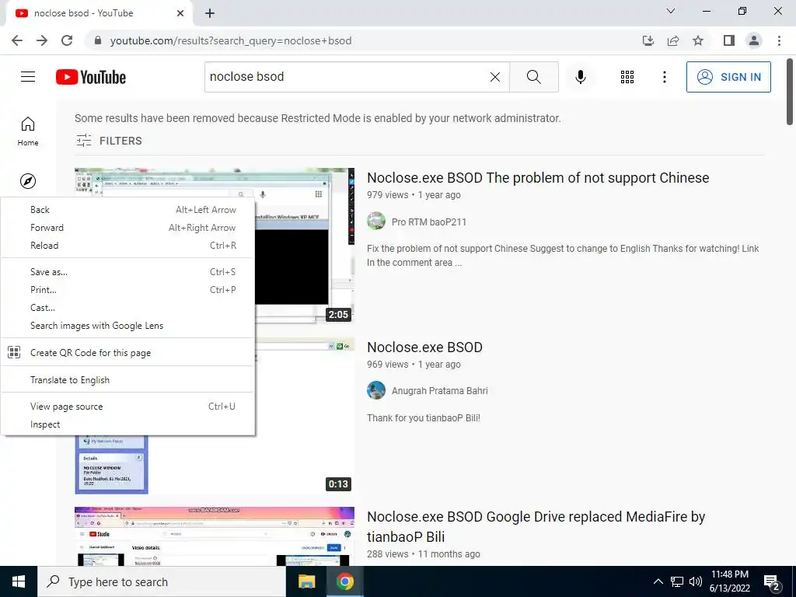Screen dimensions: 796x597
Task: Choose Cast... in context menu
Action: [x=128, y=307]
